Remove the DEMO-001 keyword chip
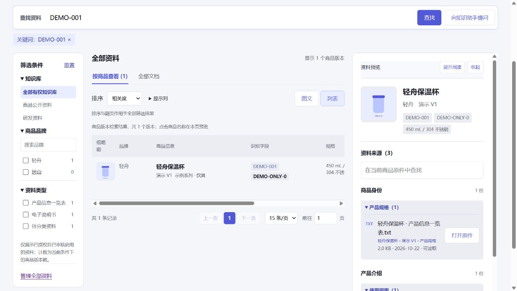 click(69, 40)
